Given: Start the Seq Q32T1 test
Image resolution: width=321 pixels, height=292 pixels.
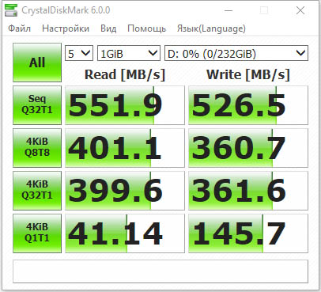Looking at the screenshot, I should 37,105.
